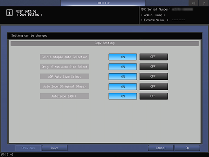Choose OFF for Auto Zoom (ADF)
Viewport: 209px width, 157px height.
coord(154,96)
